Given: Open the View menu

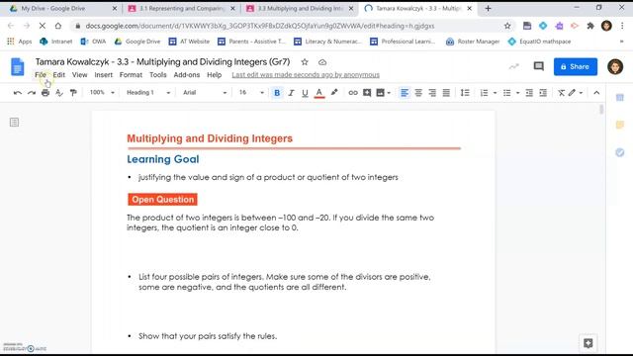Looking at the screenshot, I should tap(79, 75).
